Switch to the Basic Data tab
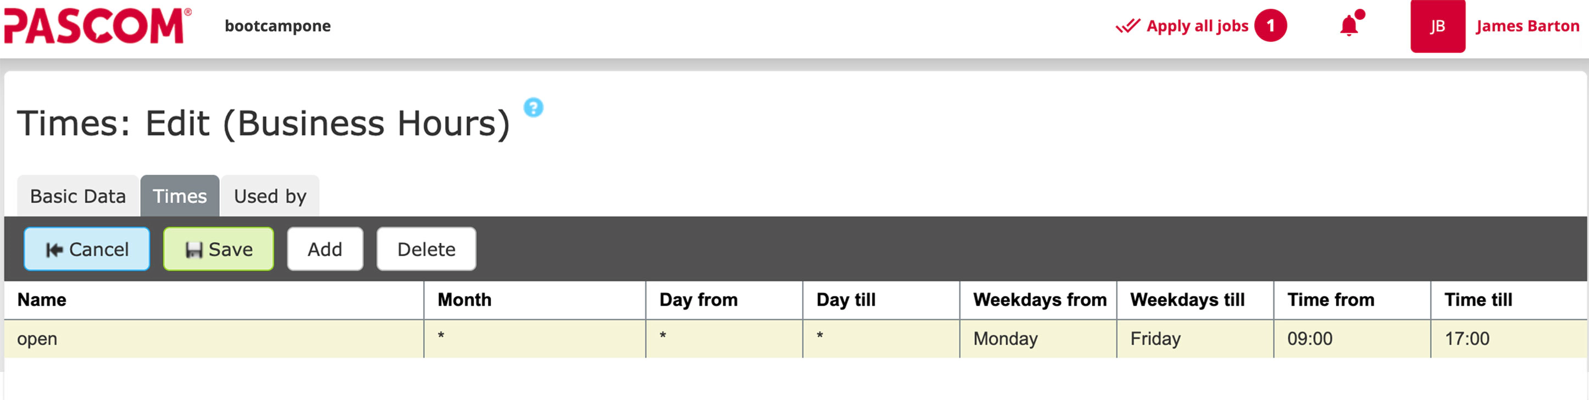The image size is (1589, 400). point(77,196)
